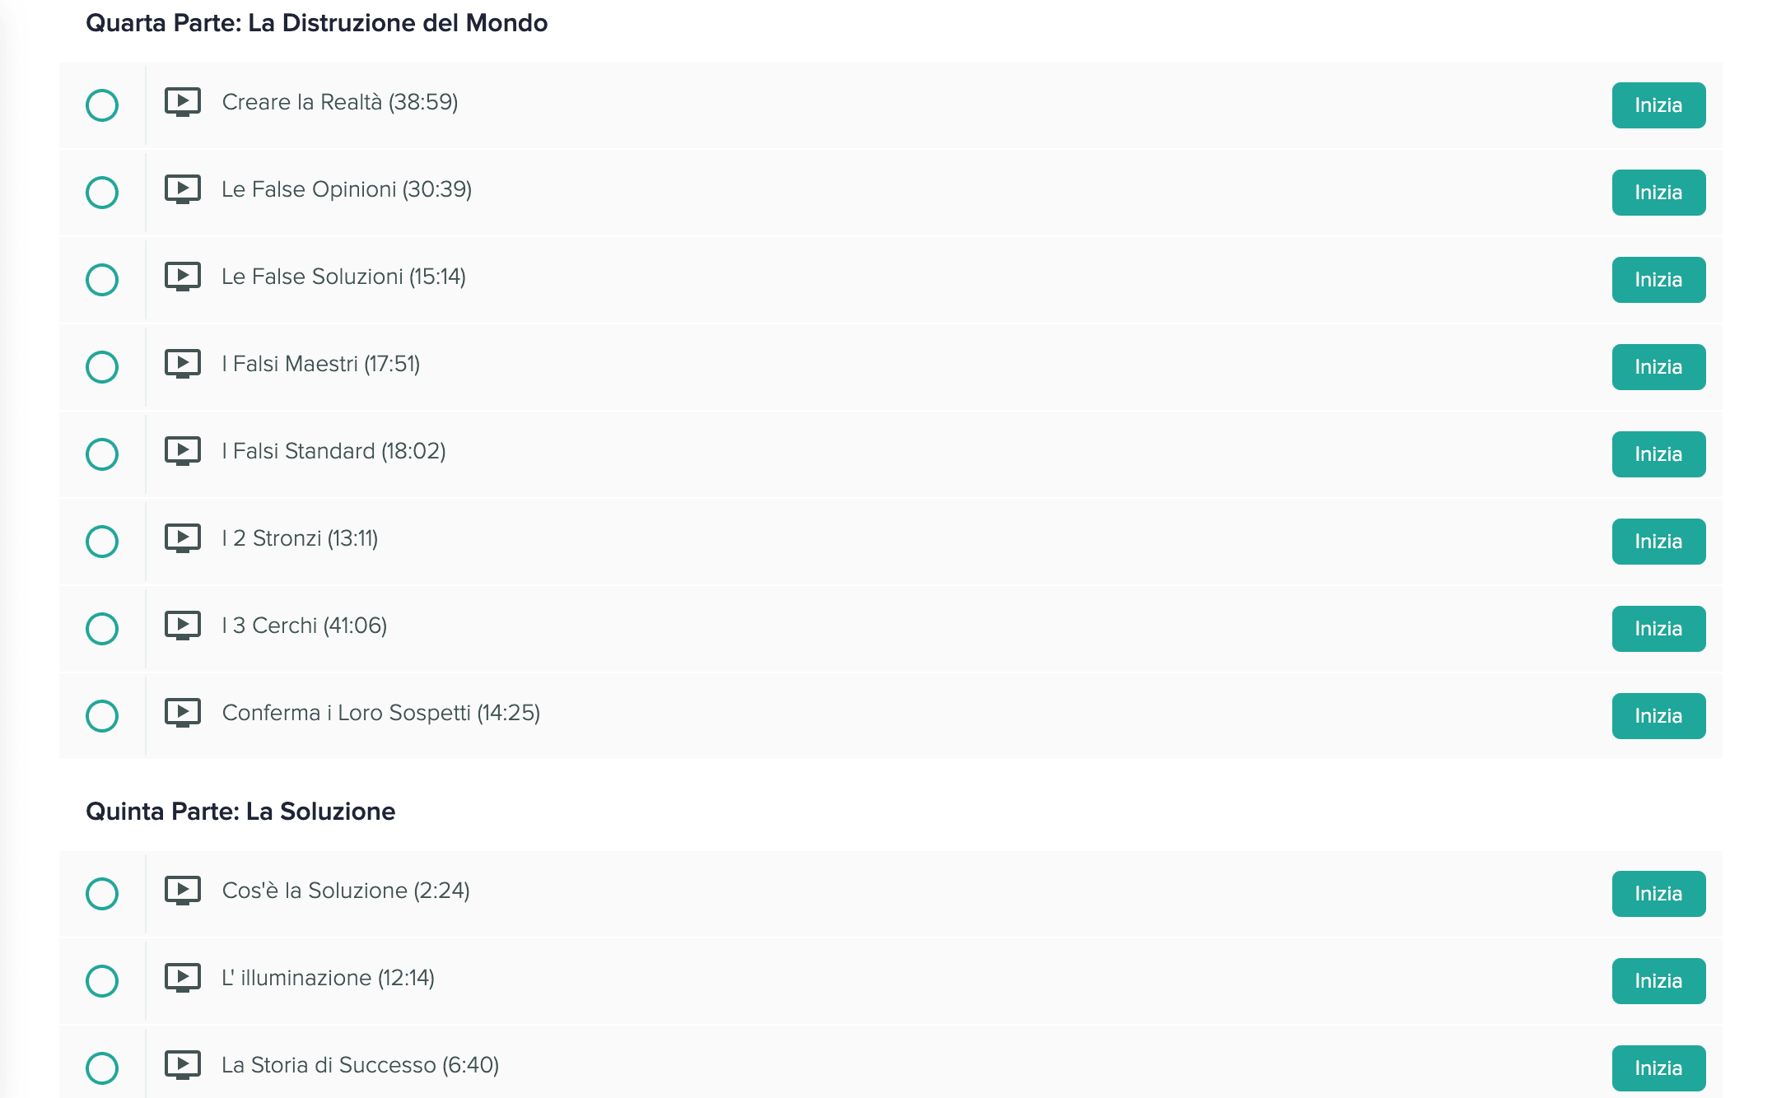Mark Creare la Realtà lesson circle complete
This screenshot has width=1772, height=1098.
(102, 105)
